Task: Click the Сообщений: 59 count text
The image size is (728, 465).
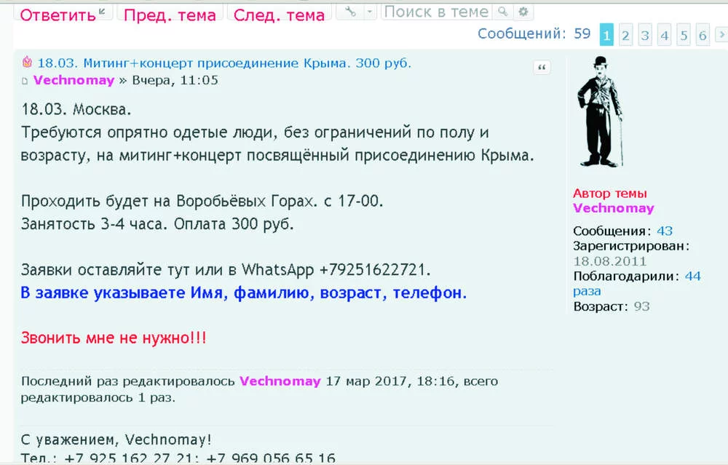Action: coord(534,33)
